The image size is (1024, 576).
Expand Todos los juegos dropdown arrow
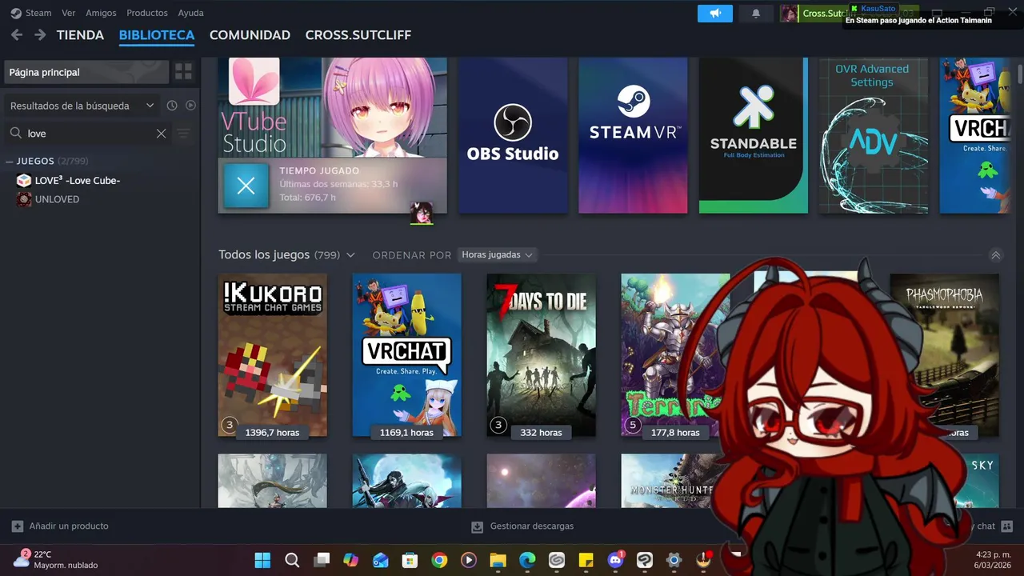click(350, 255)
